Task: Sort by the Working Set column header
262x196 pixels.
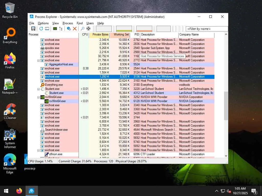Action: pyautogui.click(x=120, y=35)
